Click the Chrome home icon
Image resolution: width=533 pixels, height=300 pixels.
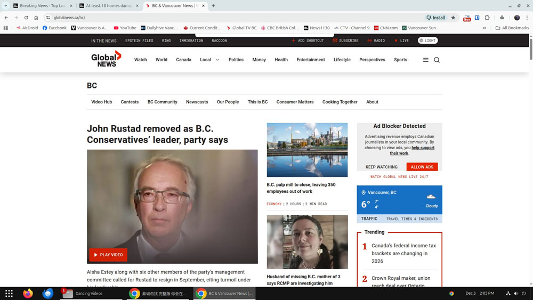pyautogui.click(x=36, y=18)
